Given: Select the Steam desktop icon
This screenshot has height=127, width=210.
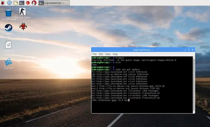Looking at the screenshot, I should (8, 28).
